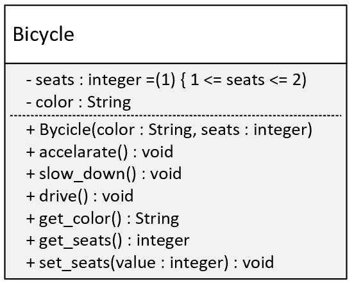Click the plus sign before accelarate()
Viewport: 354px width, 284px height.
tap(31, 152)
